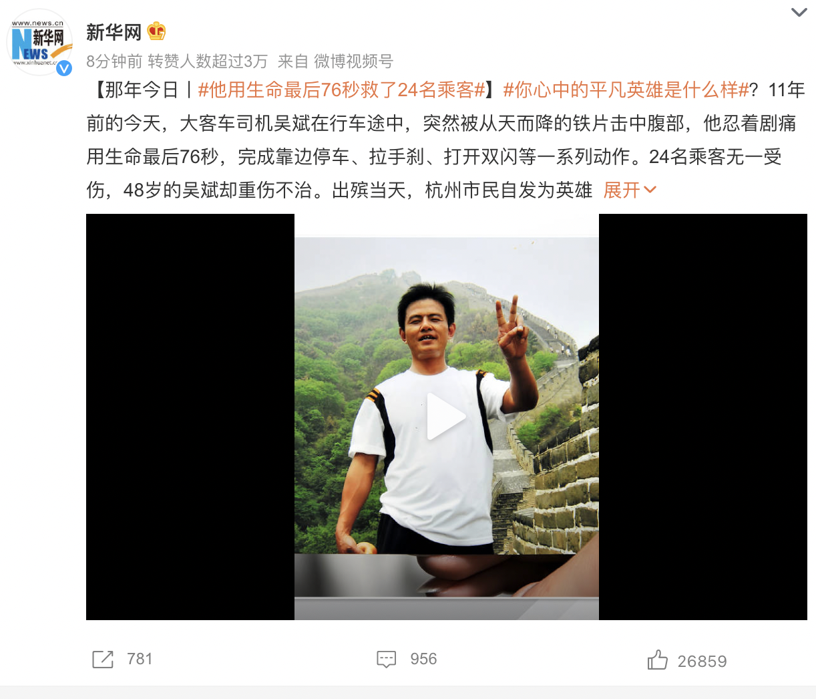Like the post with thumbs-up icon
Viewport: 816px width, 699px height.
point(657,660)
